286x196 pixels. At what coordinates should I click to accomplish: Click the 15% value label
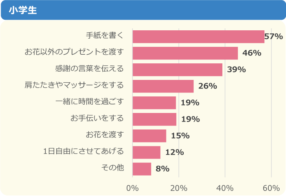pyautogui.click(x=180, y=136)
